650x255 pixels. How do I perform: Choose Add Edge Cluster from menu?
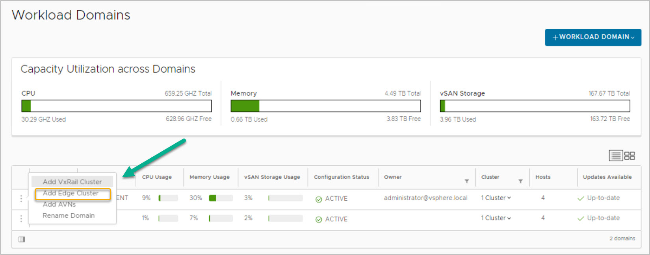[71, 193]
